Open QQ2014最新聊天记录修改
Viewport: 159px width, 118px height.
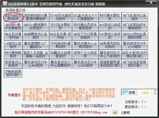(36, 26)
